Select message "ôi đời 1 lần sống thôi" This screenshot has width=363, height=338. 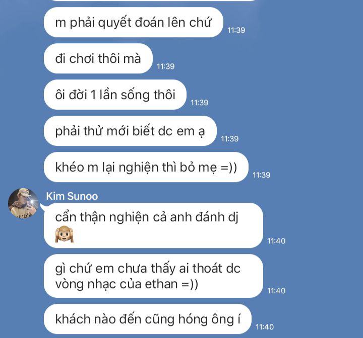tap(115, 95)
